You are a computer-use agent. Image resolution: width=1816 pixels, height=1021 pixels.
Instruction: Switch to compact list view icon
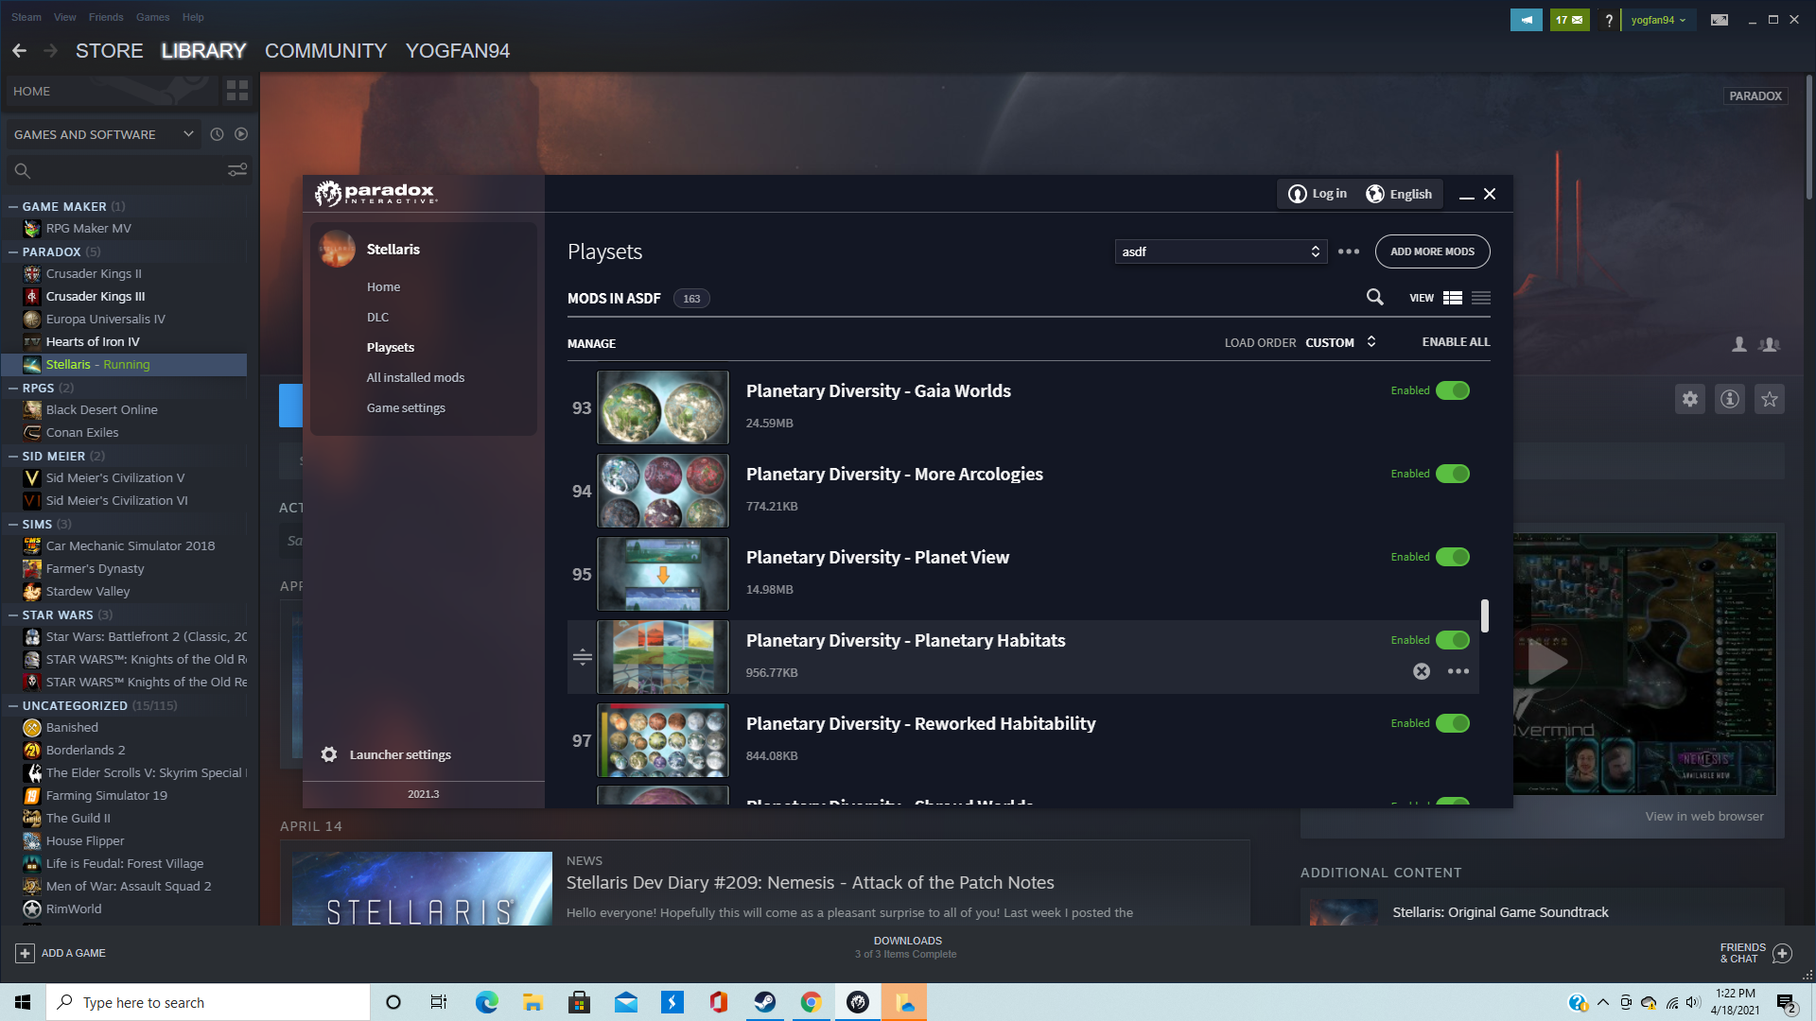pyautogui.click(x=1481, y=298)
